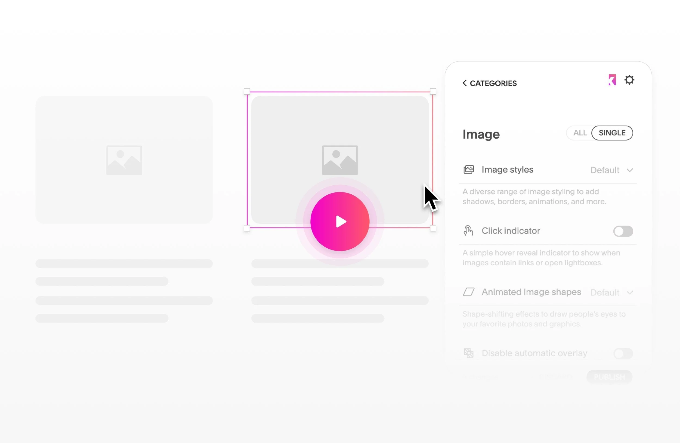680x443 pixels.
Task: Open the Image styles Default dropdown
Action: pyautogui.click(x=611, y=170)
